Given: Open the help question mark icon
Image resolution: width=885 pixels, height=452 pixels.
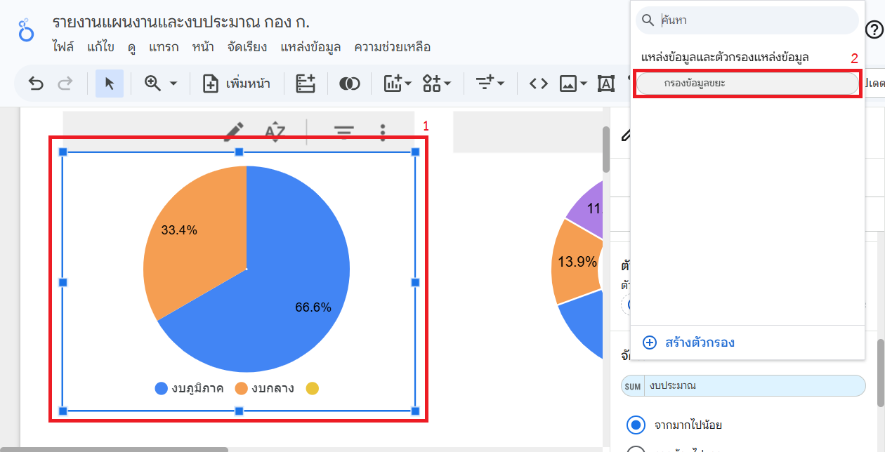Looking at the screenshot, I should 874,29.
